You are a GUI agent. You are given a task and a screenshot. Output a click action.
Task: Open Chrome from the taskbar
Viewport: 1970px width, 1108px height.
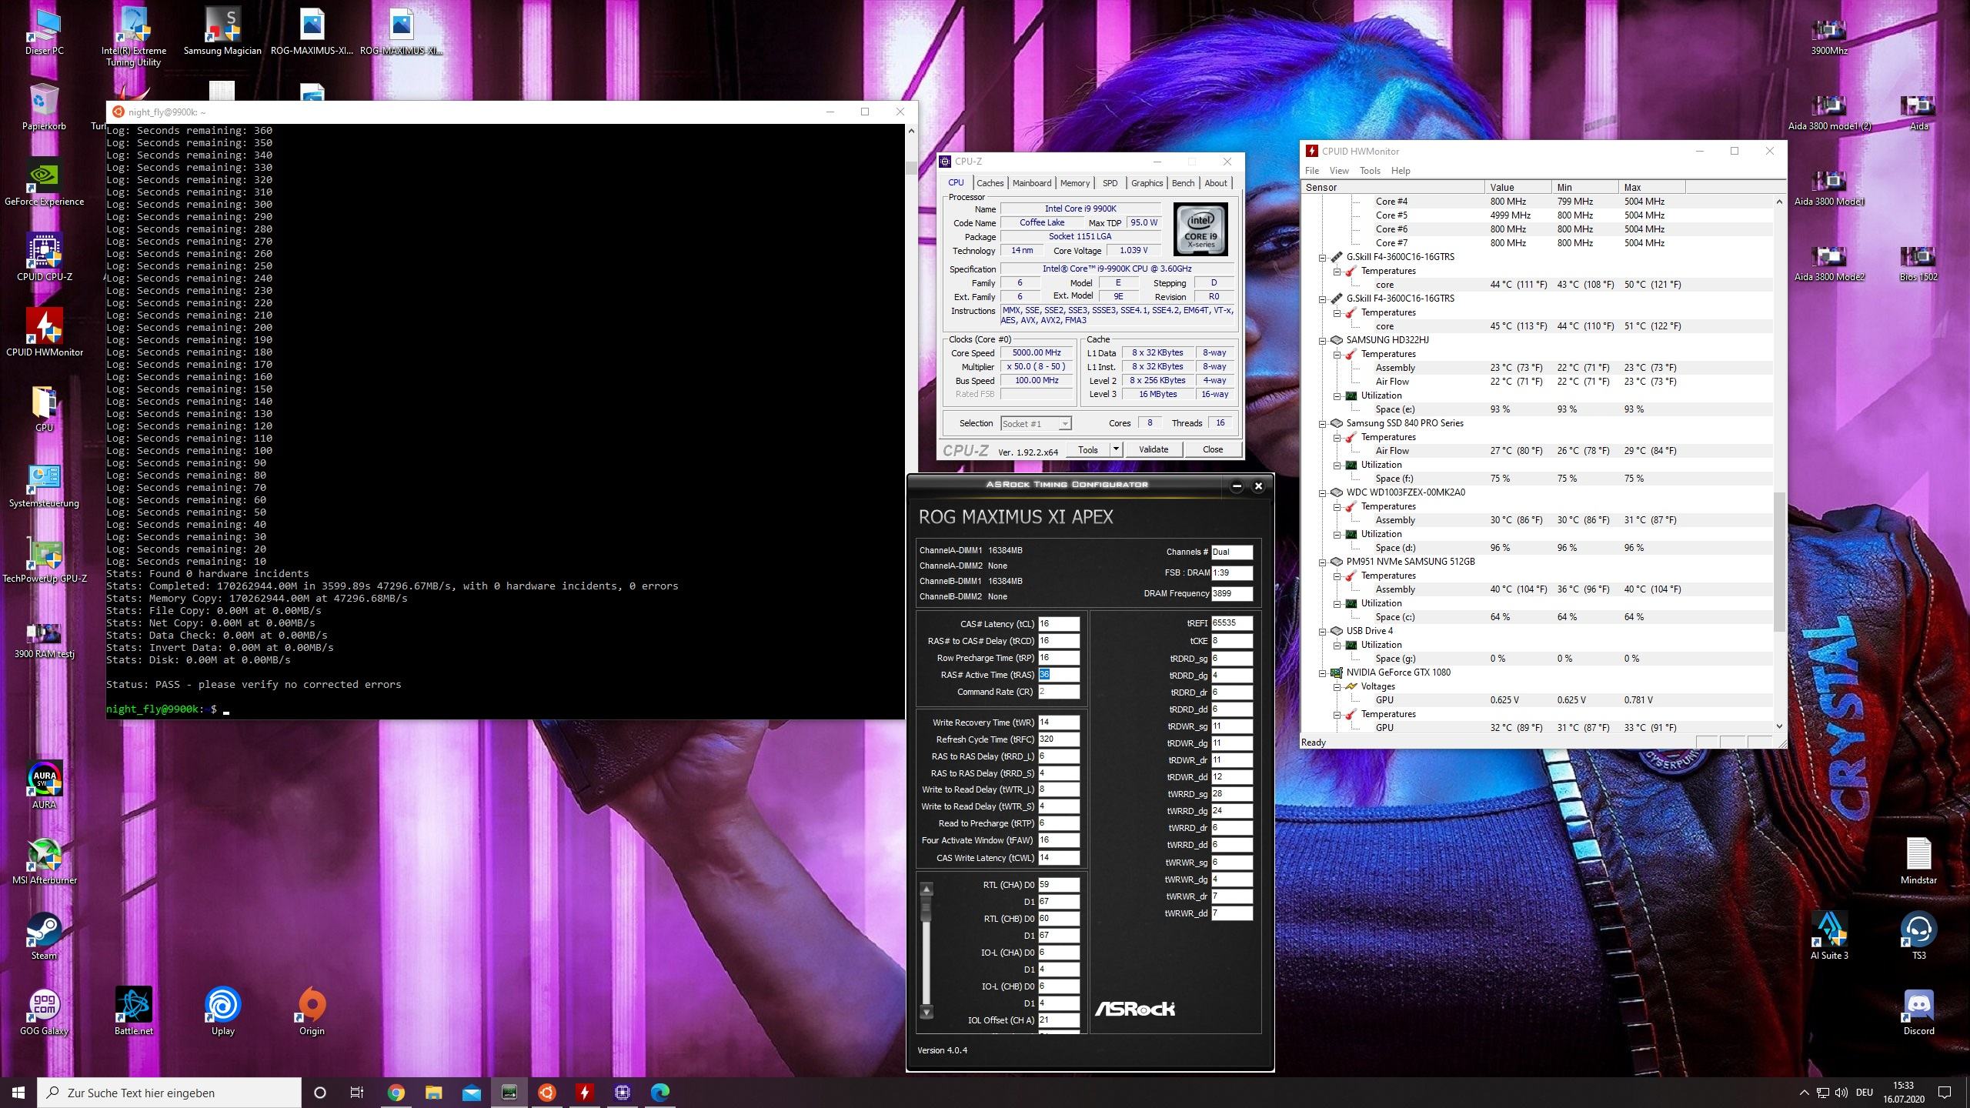coord(396,1092)
